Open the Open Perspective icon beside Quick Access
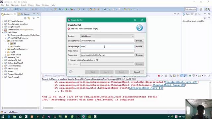This screenshot has width=212, height=119. [201, 9]
